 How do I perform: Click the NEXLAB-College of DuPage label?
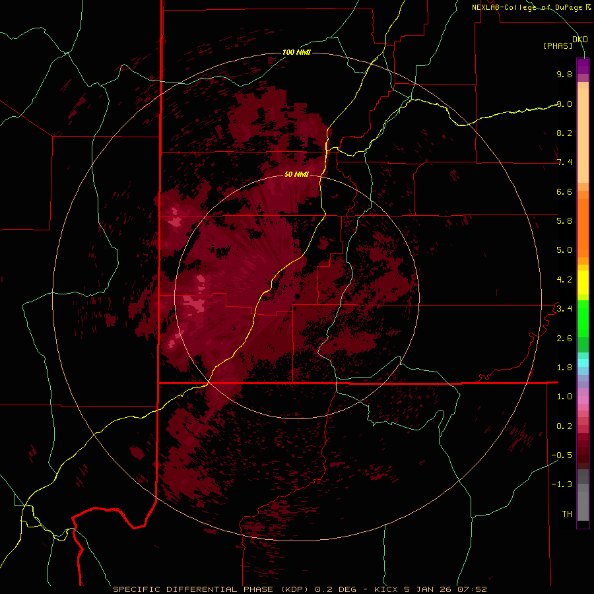pos(527,7)
